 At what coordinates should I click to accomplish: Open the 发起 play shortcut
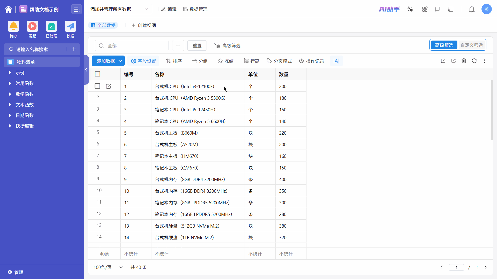click(x=32, y=26)
